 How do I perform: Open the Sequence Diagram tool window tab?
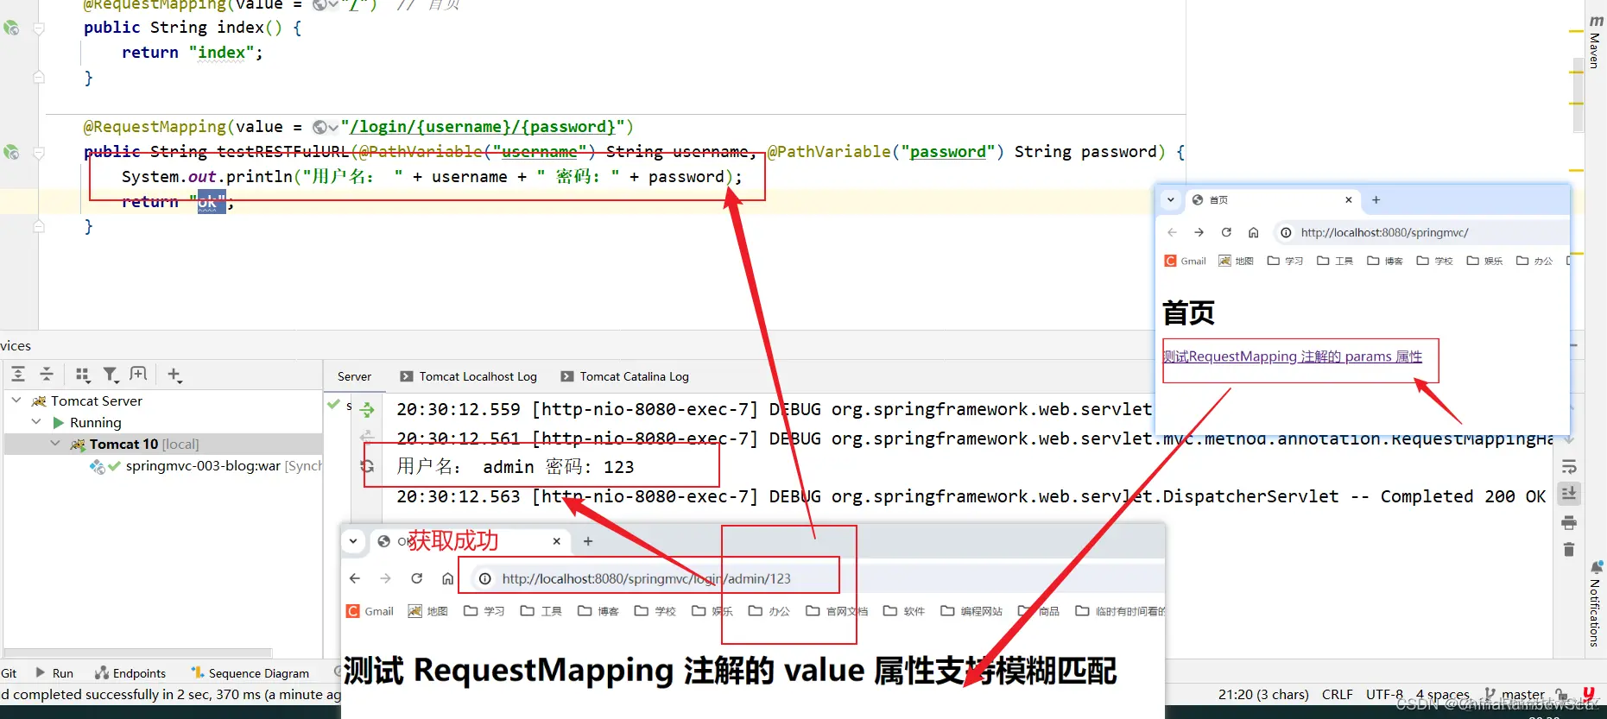[250, 673]
